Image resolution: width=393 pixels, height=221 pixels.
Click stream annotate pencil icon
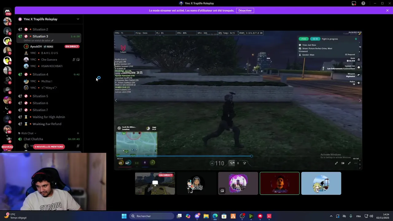336,163
